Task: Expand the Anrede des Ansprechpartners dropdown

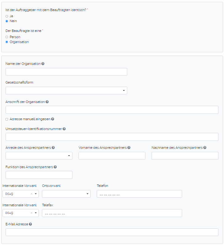Action: (39, 156)
